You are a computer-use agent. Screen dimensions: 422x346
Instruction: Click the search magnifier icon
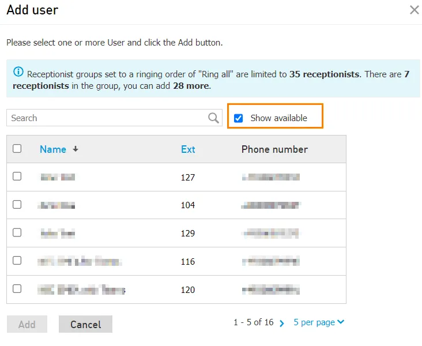point(213,118)
